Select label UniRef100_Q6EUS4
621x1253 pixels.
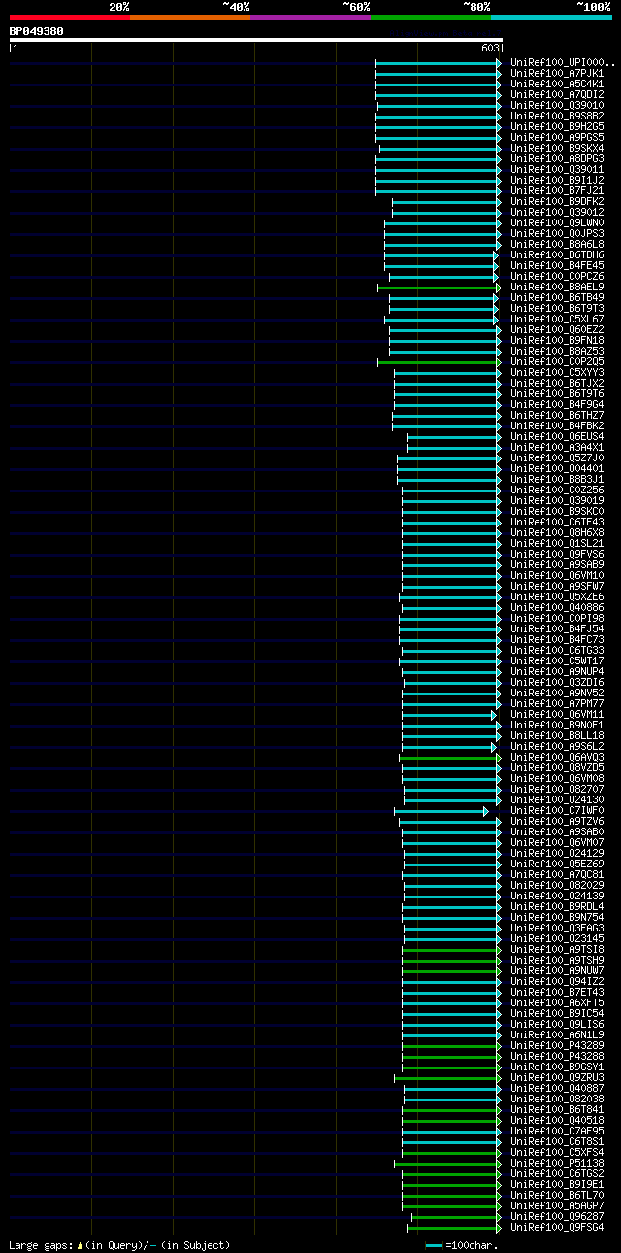pos(557,436)
